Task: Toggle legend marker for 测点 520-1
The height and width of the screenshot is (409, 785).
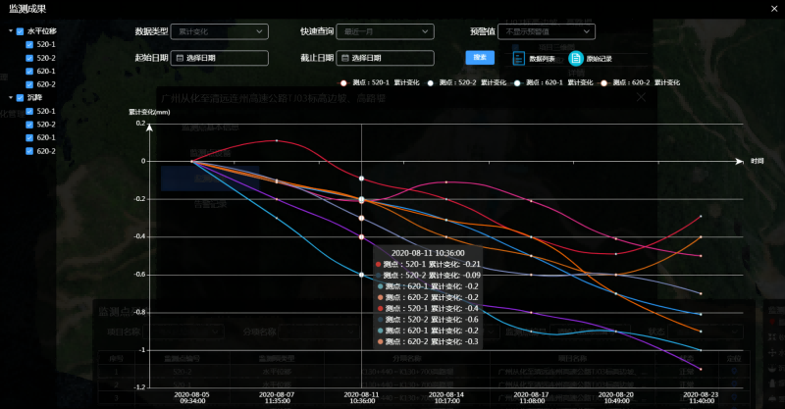Action: (344, 83)
